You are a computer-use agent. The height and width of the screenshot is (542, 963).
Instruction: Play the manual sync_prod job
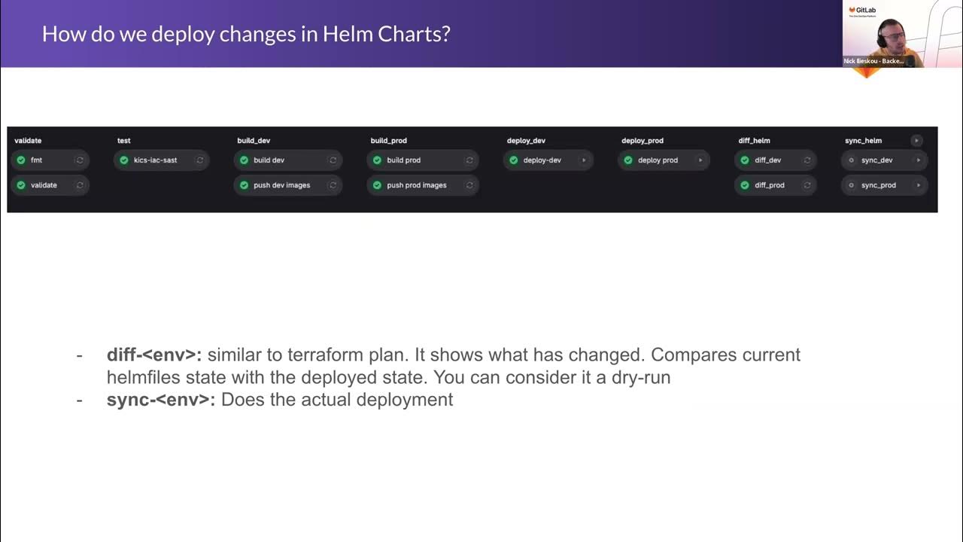click(x=918, y=185)
